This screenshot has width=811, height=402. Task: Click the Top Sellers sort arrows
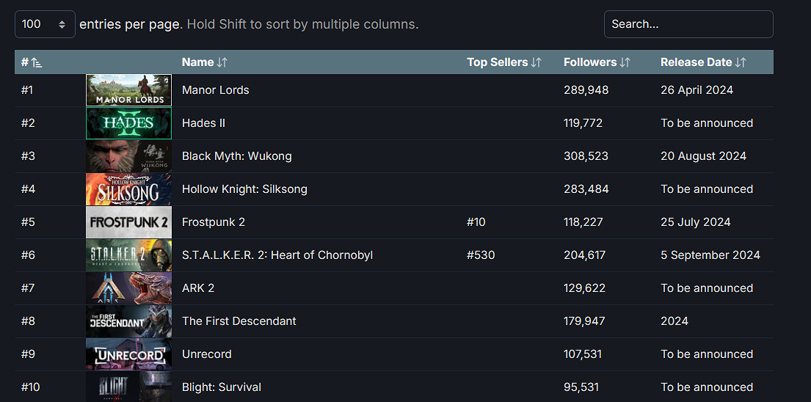coord(536,62)
